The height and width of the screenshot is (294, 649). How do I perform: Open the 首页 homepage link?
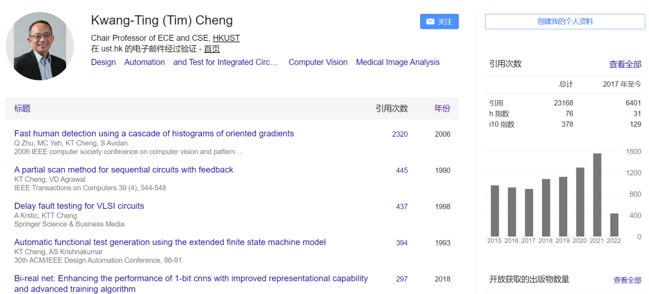click(x=212, y=49)
